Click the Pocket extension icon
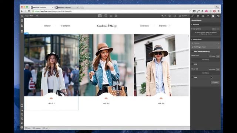 point(194,11)
